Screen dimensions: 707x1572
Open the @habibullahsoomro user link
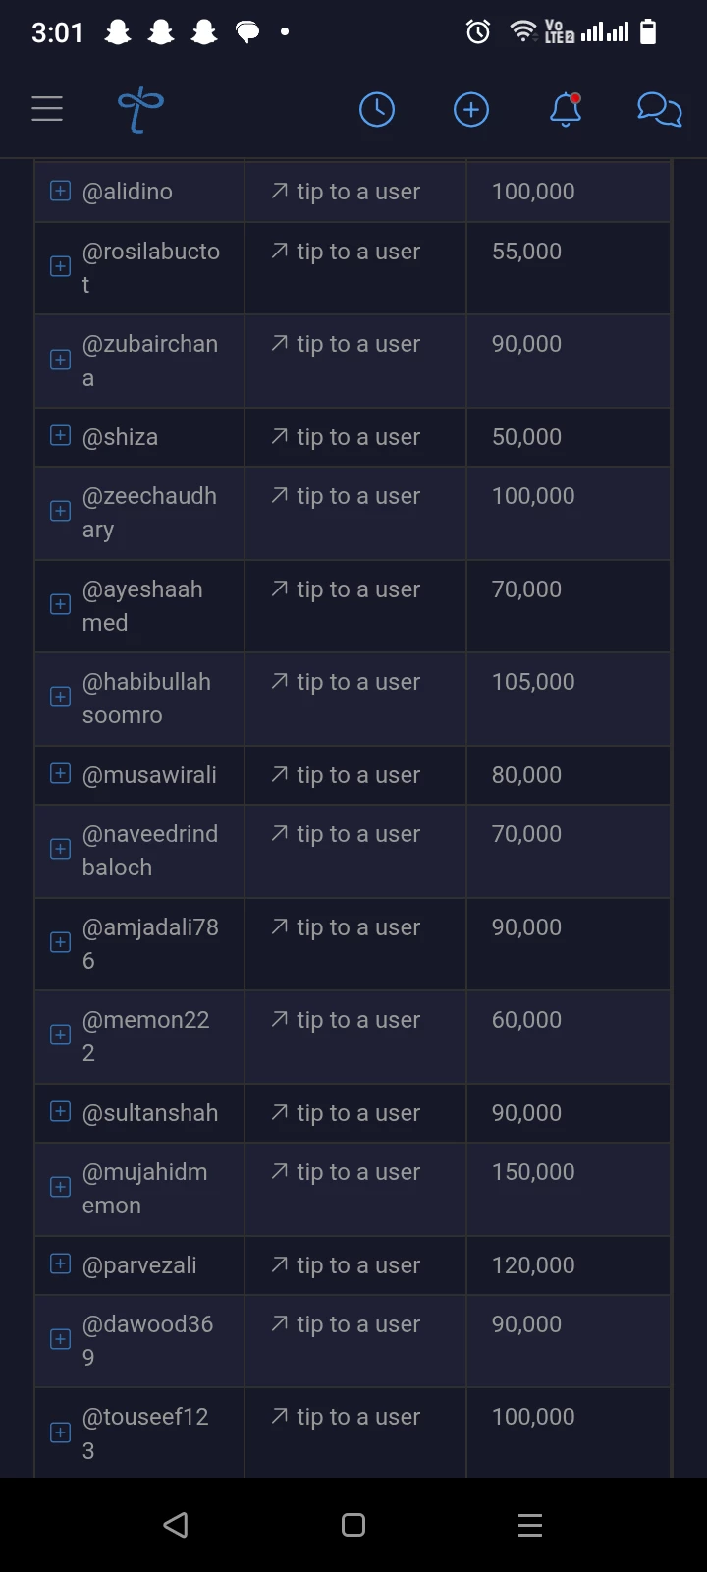(146, 699)
